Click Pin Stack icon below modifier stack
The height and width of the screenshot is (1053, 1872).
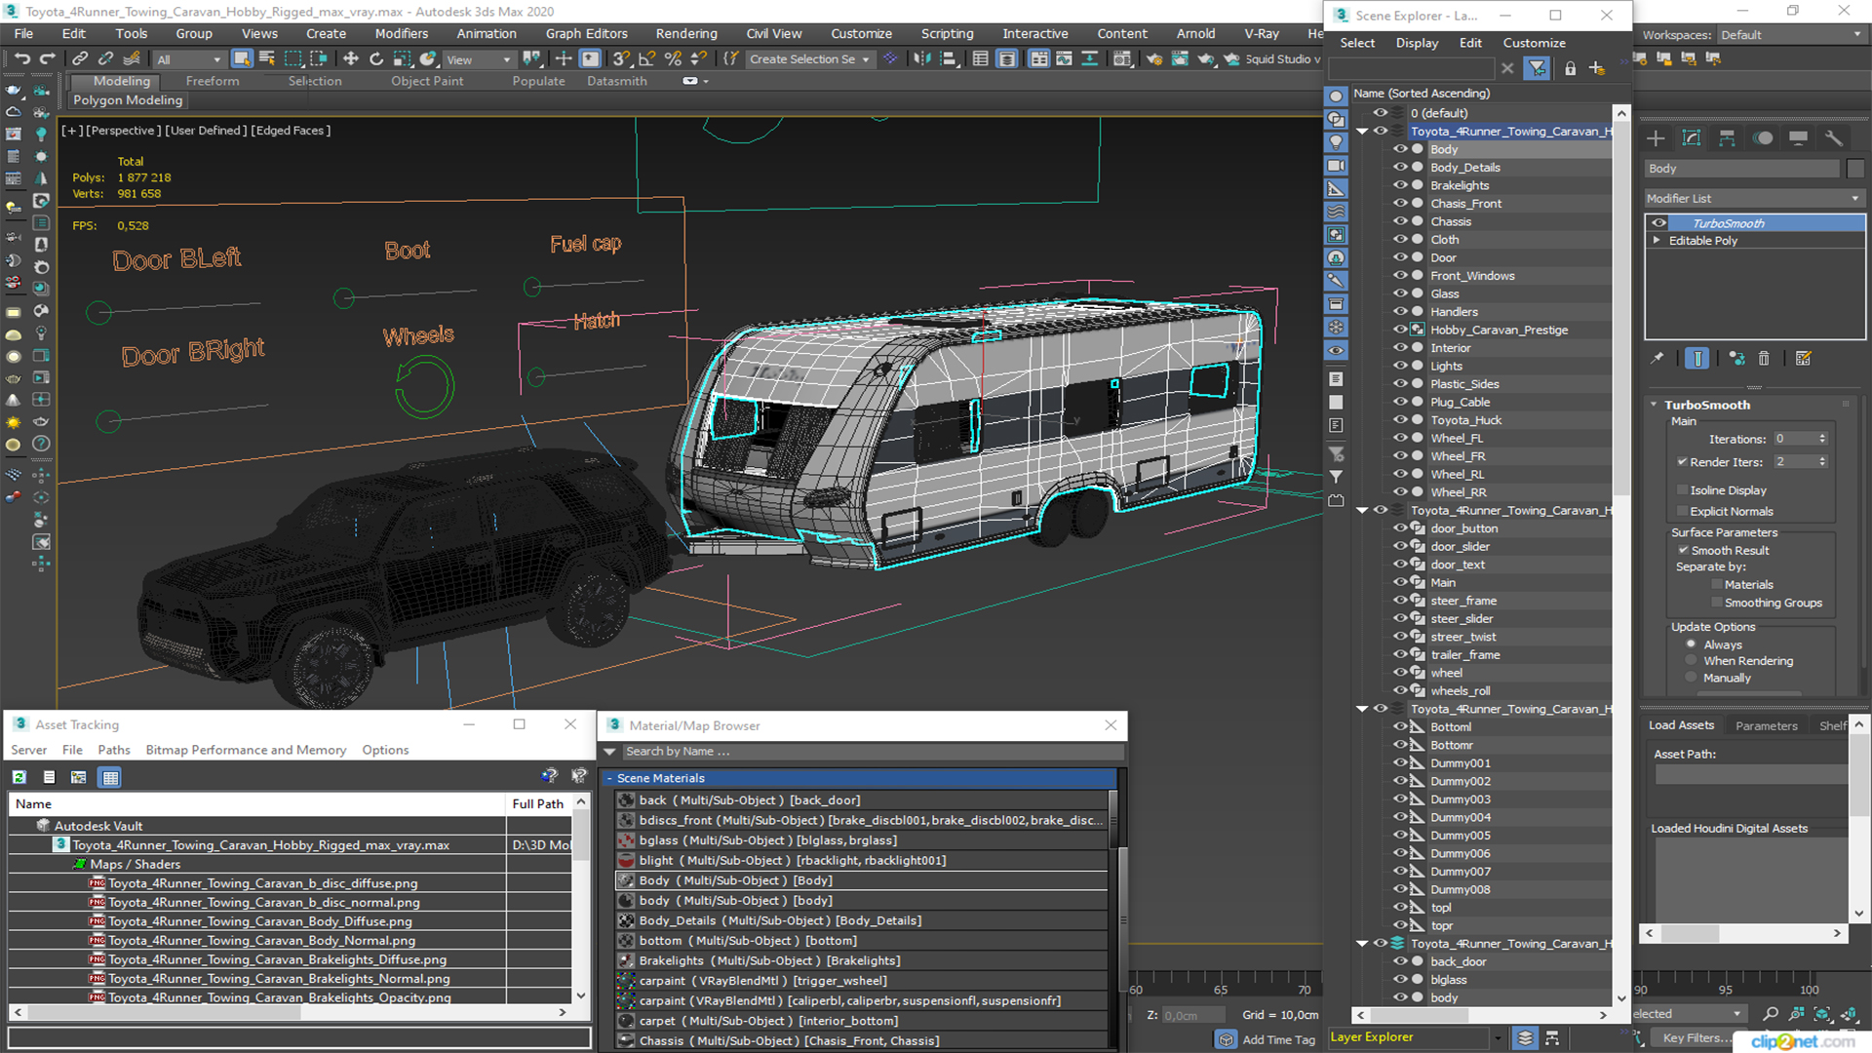[1657, 359]
